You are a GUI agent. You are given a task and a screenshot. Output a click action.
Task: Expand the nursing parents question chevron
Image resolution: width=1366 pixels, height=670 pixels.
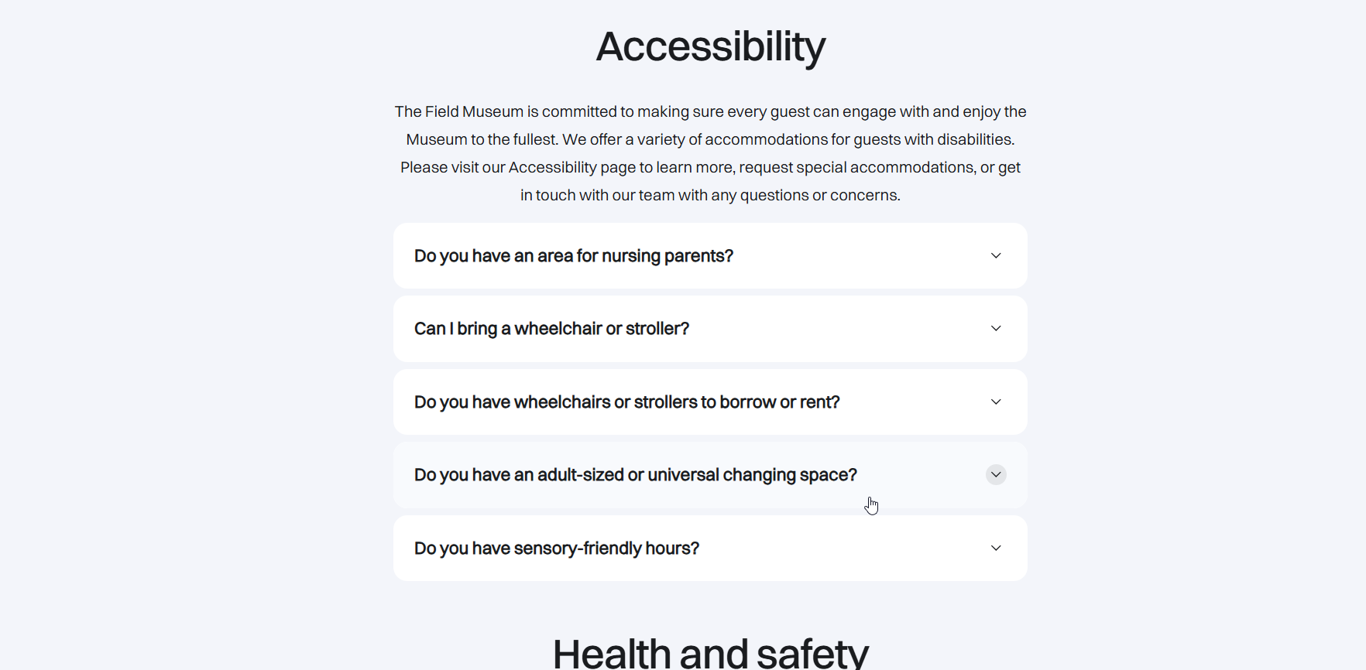[996, 256]
